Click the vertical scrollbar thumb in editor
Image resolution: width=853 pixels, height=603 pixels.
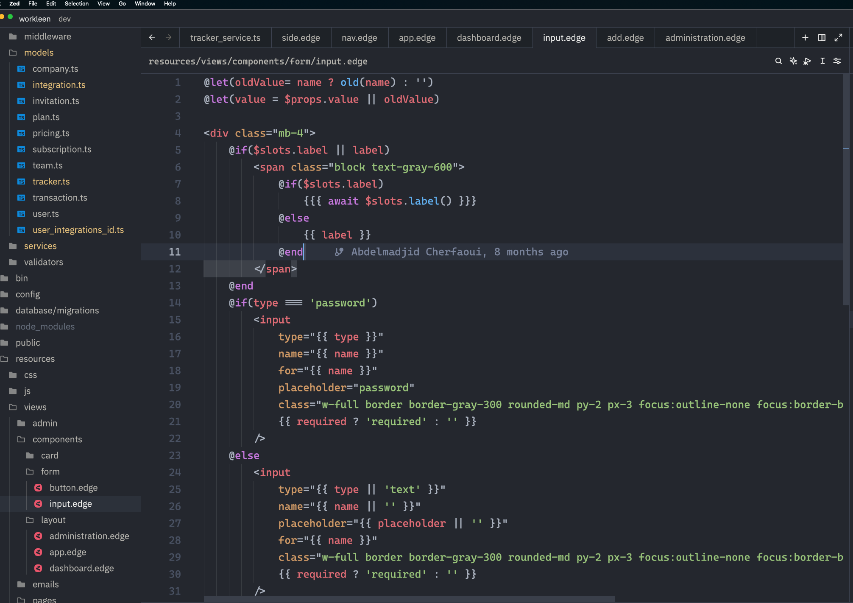[846, 189]
